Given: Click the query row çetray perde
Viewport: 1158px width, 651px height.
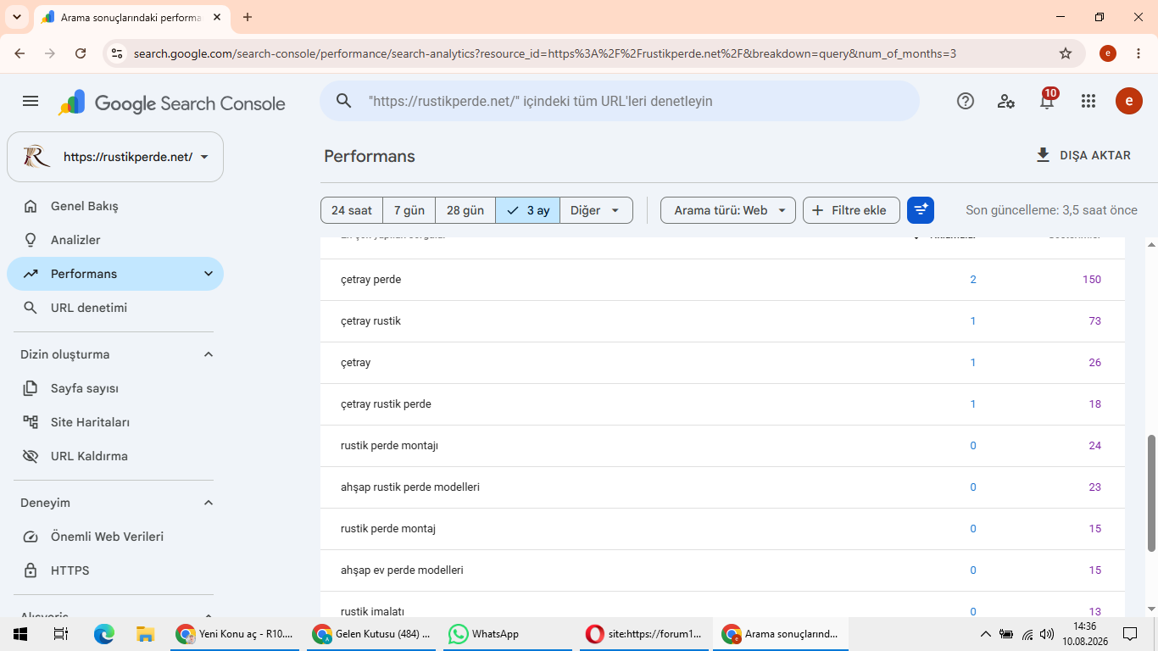Looking at the screenshot, I should (x=722, y=280).
